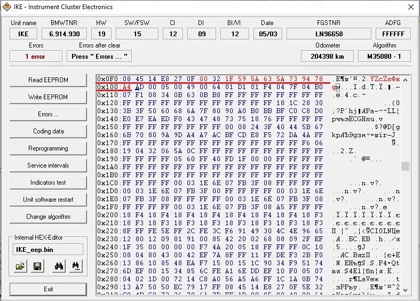Image resolution: width=420 pixels, height=301 pixels.
Task: Click the Reprogramming button
Action: pos(48,148)
